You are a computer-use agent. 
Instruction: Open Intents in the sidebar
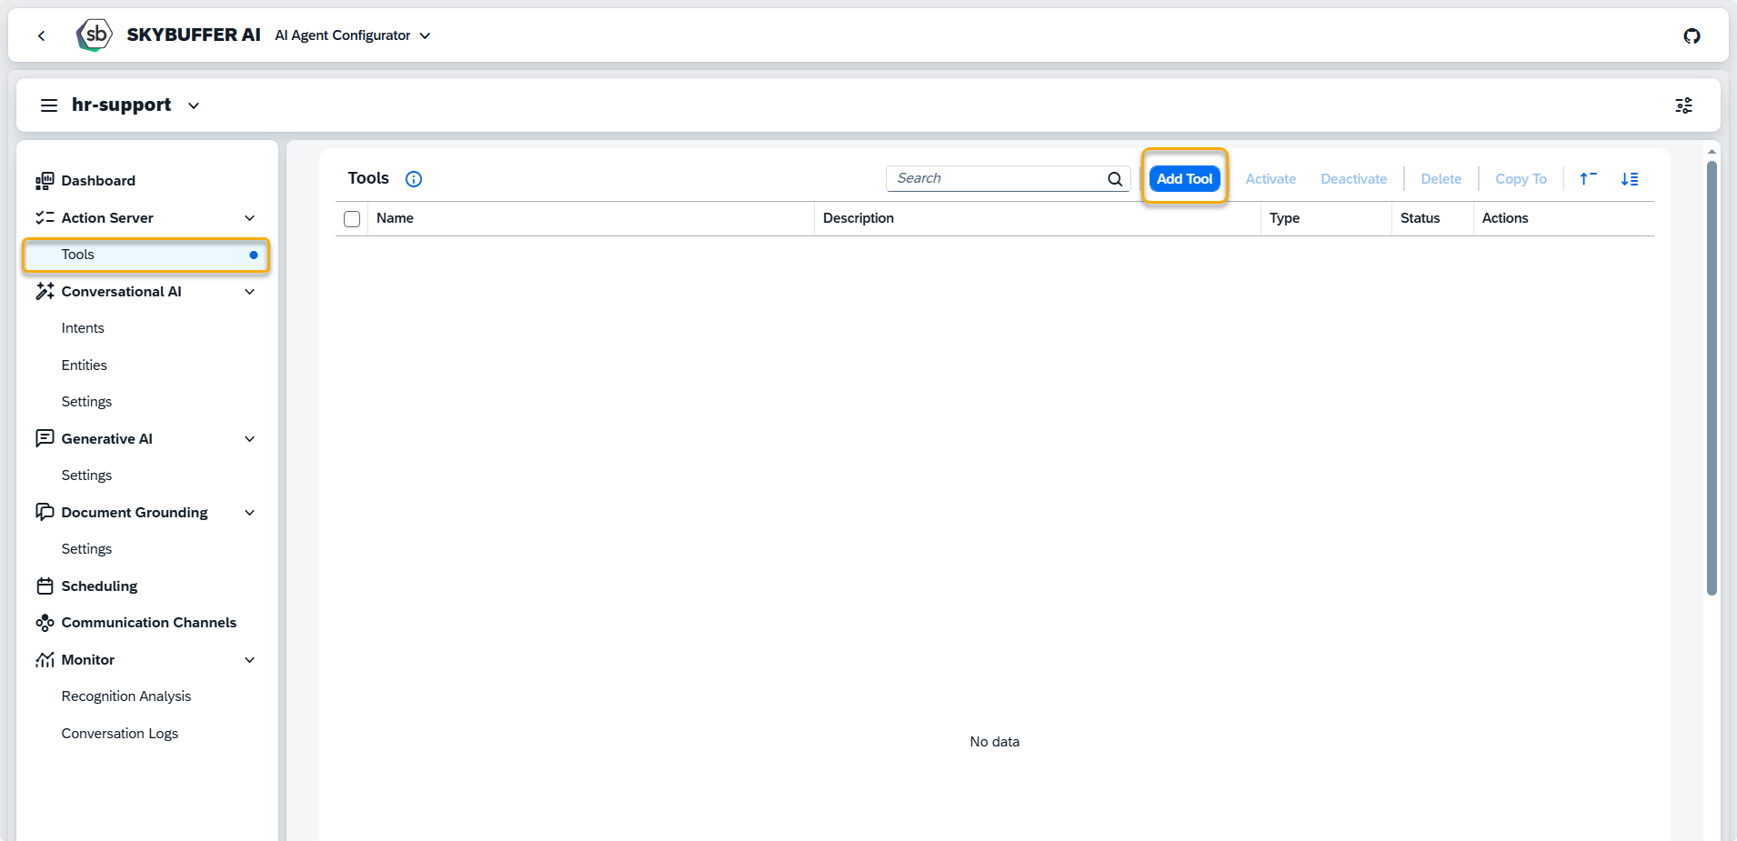(x=83, y=328)
